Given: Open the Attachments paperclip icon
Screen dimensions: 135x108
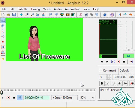Looking at the screenshot, I should [x=91, y=15].
